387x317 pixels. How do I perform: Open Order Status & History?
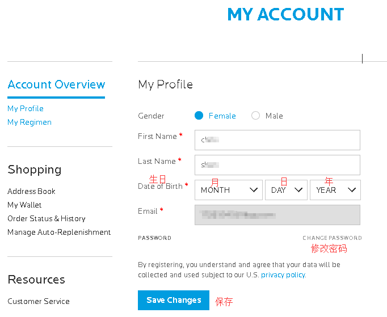click(47, 218)
